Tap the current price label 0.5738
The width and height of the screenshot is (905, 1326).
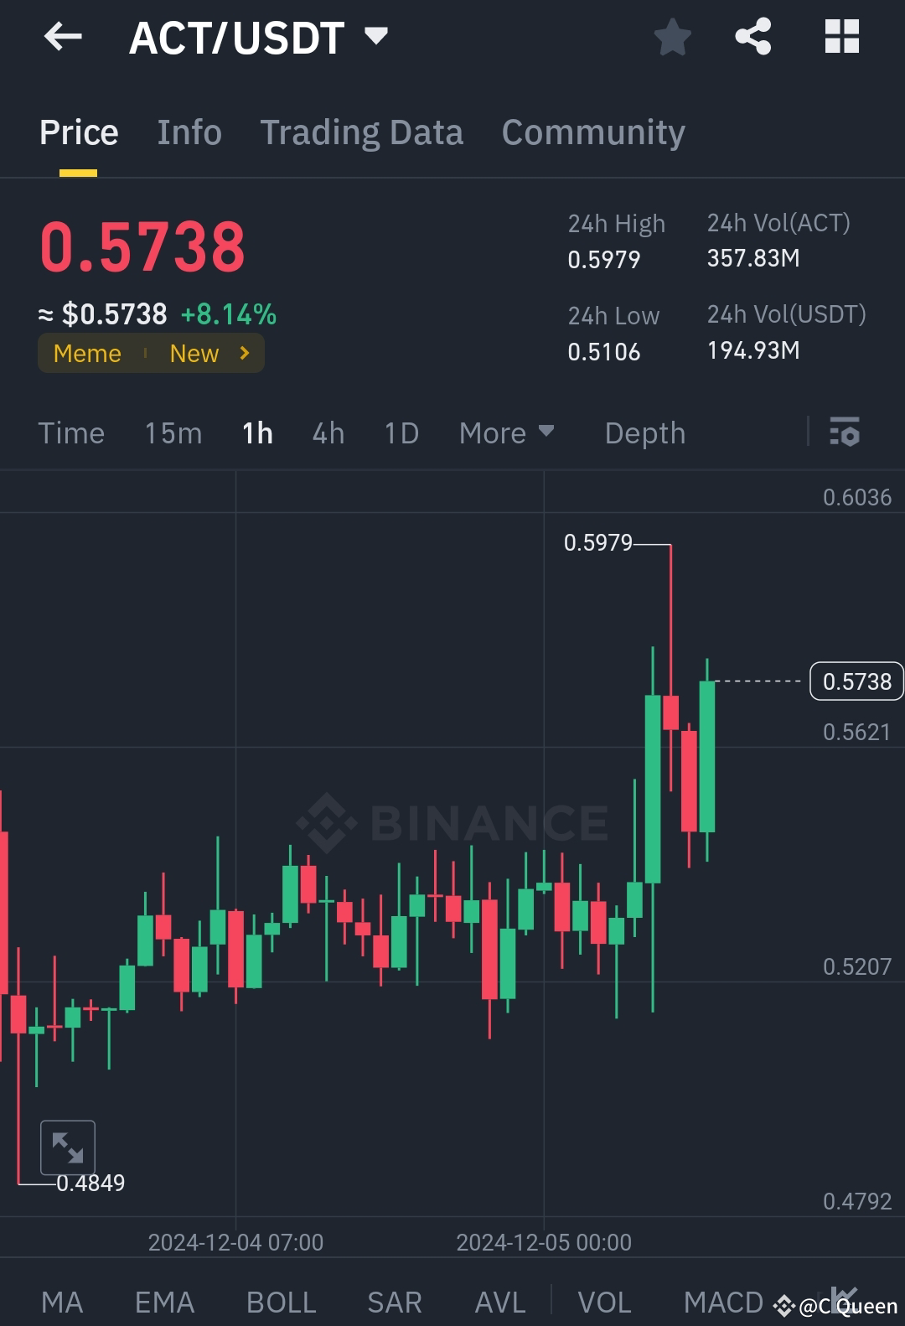click(x=856, y=681)
